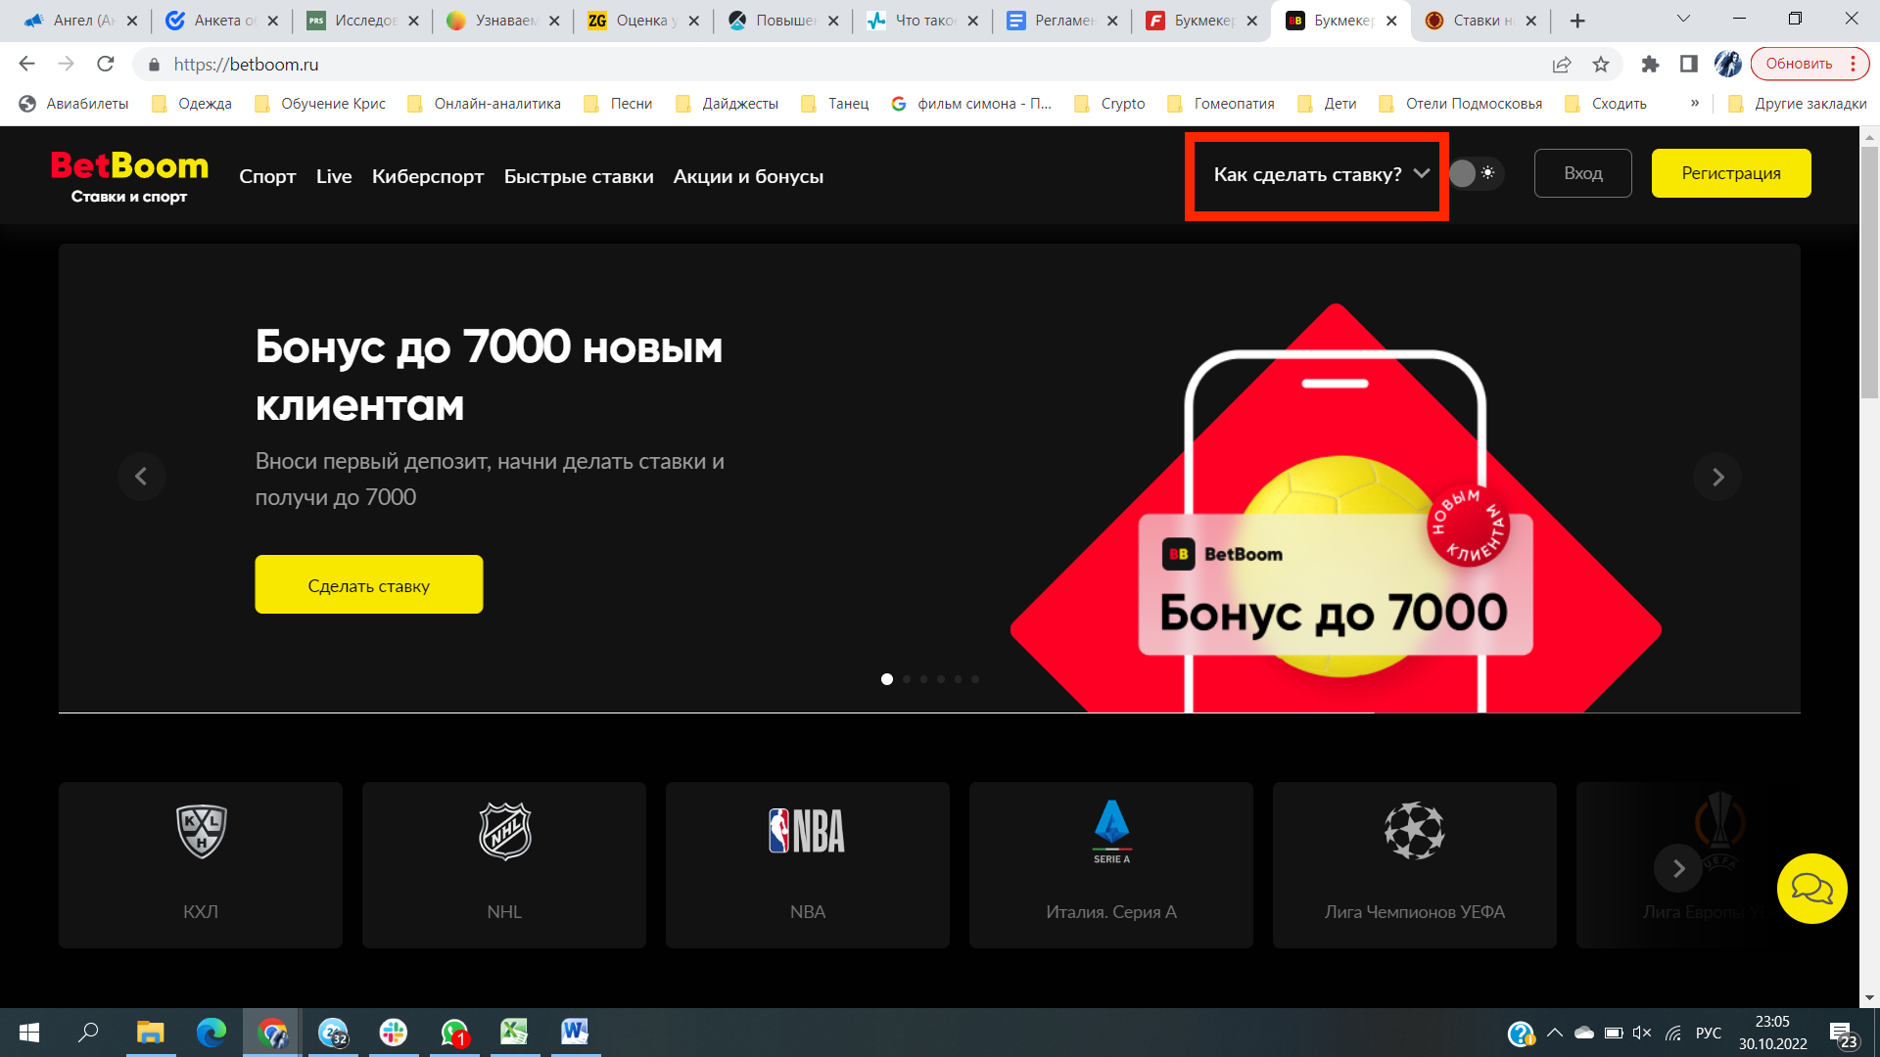Toggle the light/dark theme switch
1880x1057 pixels.
1475,173
